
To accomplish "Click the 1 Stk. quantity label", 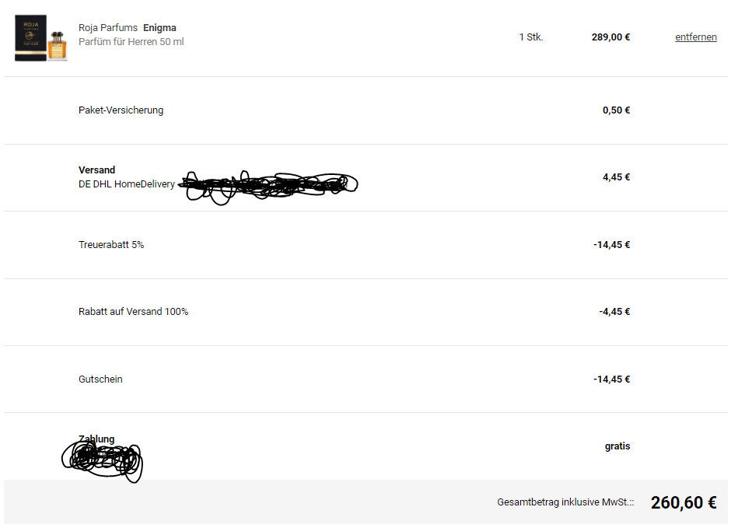I will pyautogui.click(x=530, y=37).
